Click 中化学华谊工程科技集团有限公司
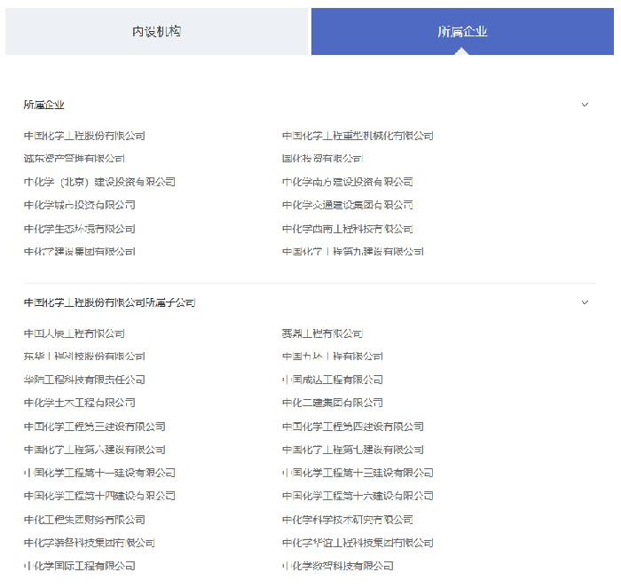The height and width of the screenshot is (588, 621). tap(358, 543)
